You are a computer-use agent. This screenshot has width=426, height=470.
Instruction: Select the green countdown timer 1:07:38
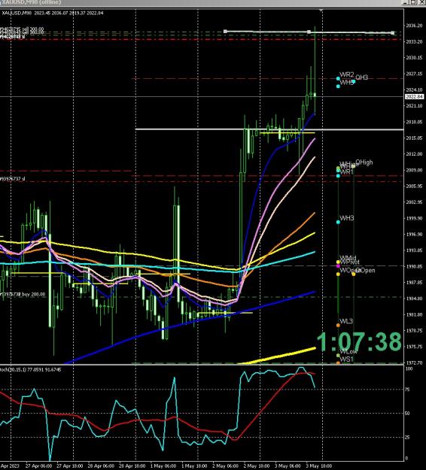(x=359, y=341)
